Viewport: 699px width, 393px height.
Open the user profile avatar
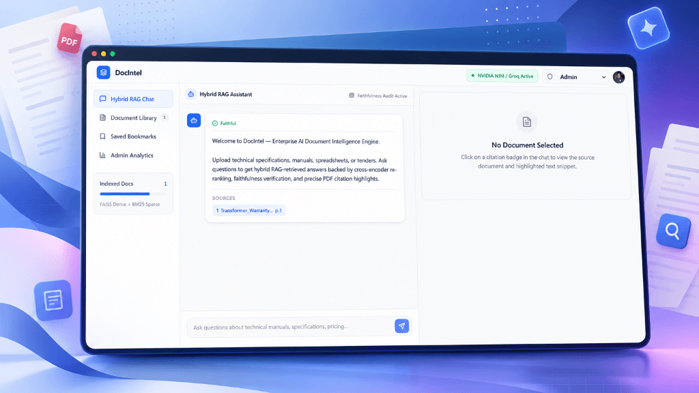tap(618, 77)
